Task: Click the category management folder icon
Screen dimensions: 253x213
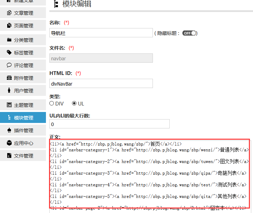Action: coord(9,40)
